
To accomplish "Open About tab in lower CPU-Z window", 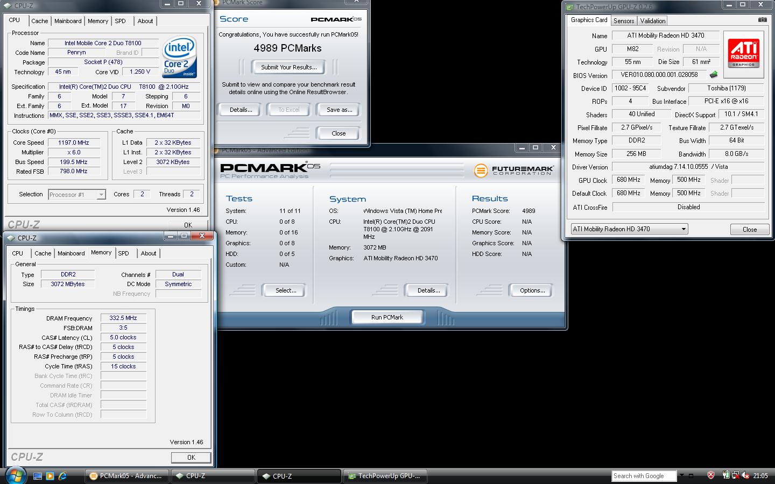I will [x=149, y=253].
